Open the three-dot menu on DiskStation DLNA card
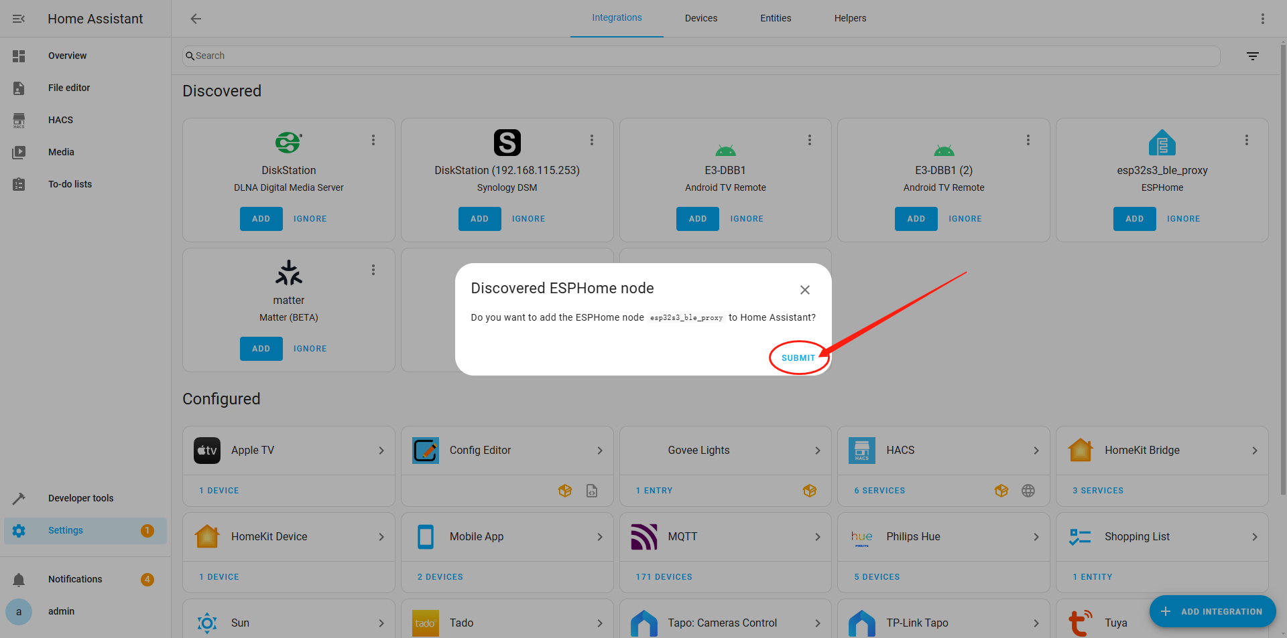The height and width of the screenshot is (638, 1287). [x=373, y=140]
